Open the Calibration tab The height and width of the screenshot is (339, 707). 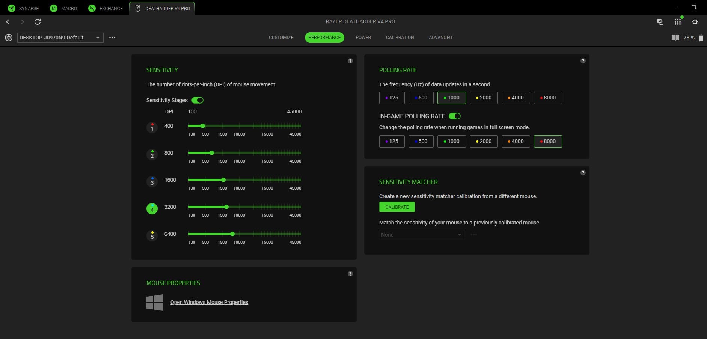[x=400, y=38]
